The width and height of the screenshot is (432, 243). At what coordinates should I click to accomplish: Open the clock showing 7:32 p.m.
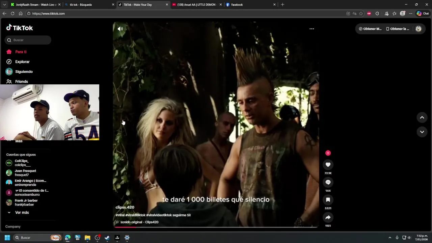(x=422, y=238)
